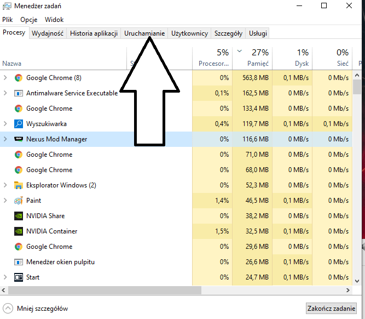Screen dimensions: 365x319
Task: Click the Start process icon
Action: tap(19, 277)
